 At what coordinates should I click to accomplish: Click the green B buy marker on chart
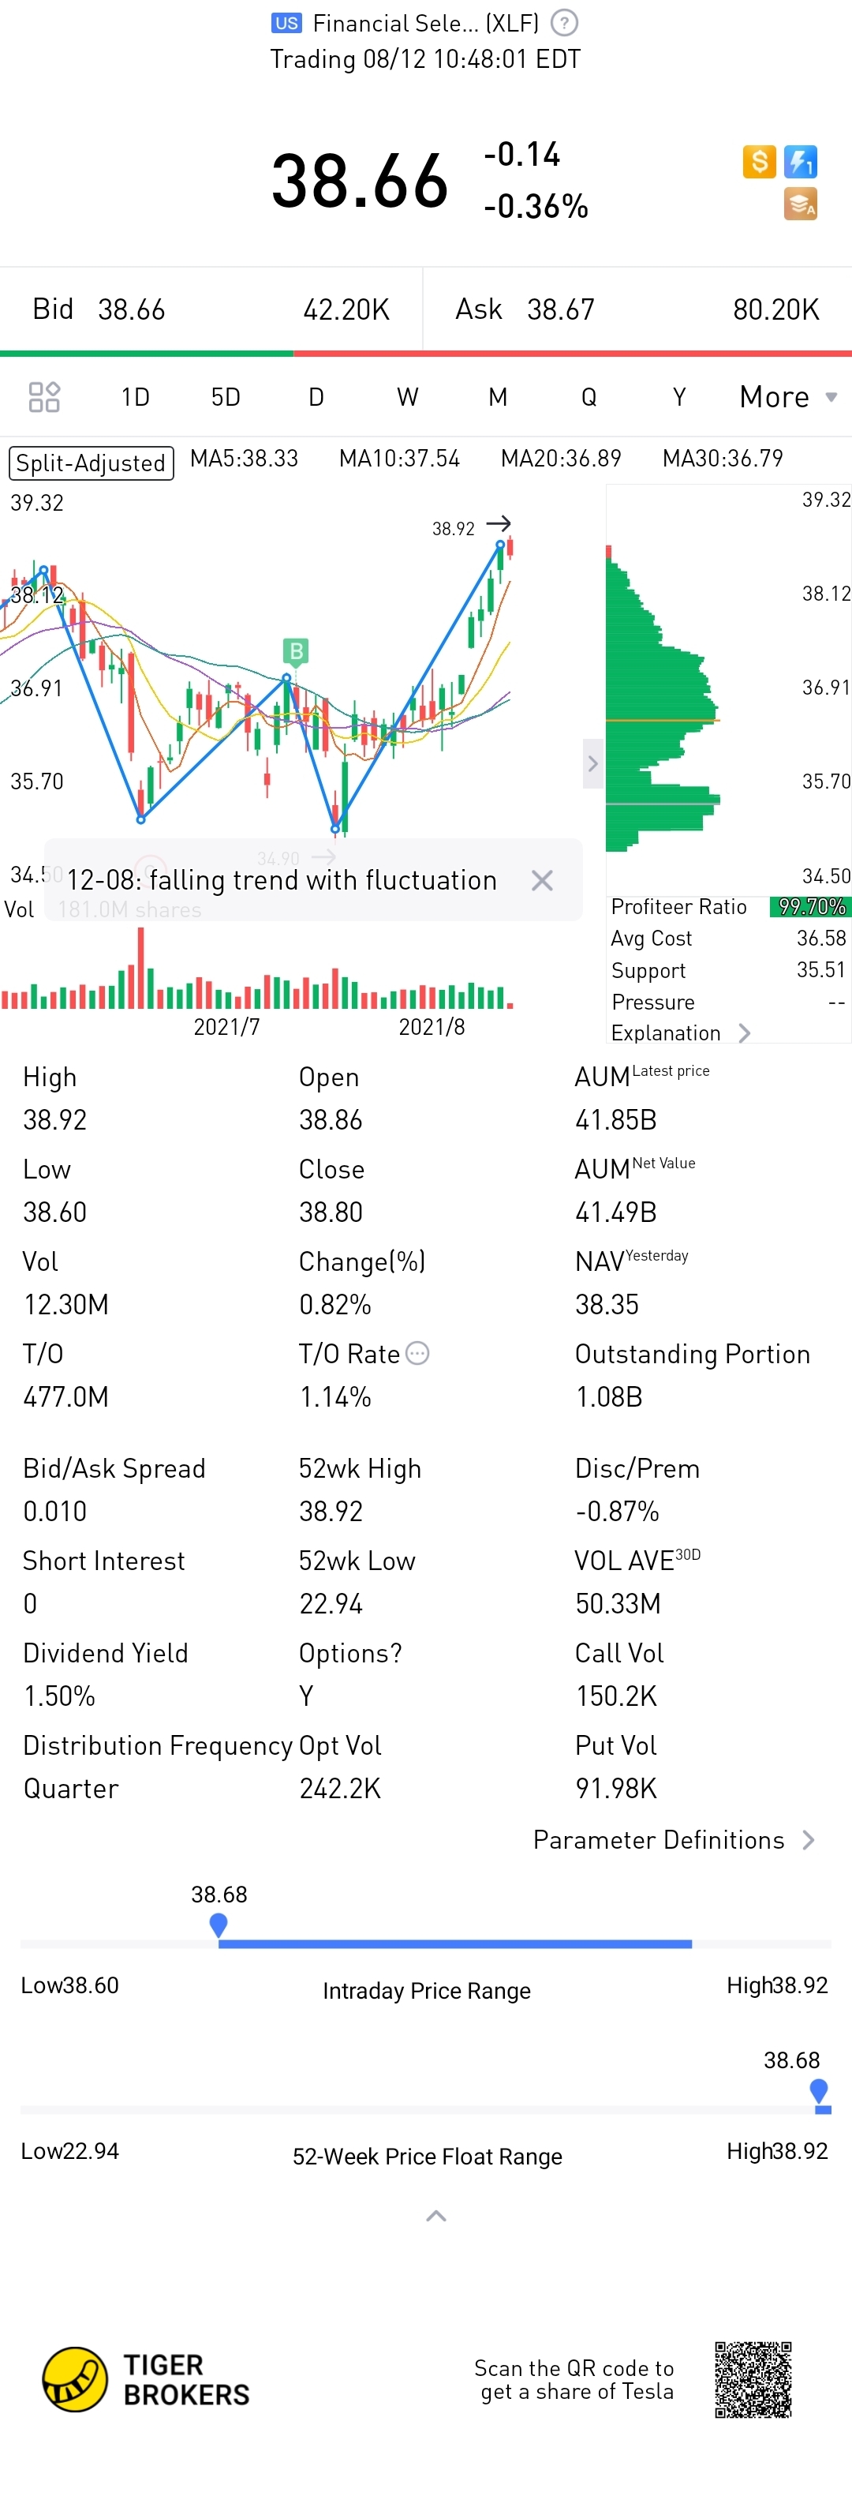tap(295, 650)
